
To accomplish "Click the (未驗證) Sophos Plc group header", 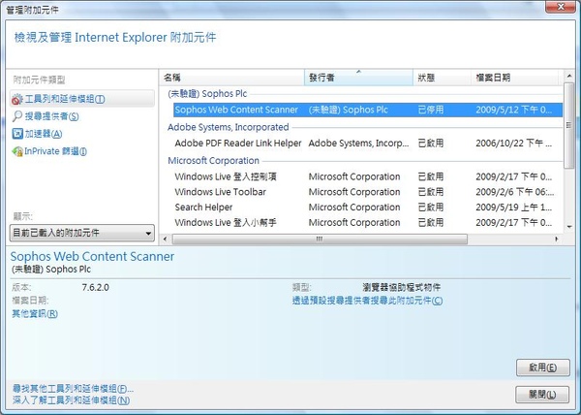I will click(x=207, y=93).
